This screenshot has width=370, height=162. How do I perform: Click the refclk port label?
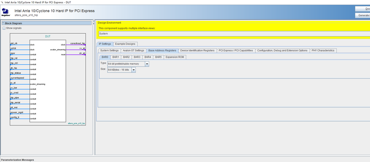click(13, 48)
